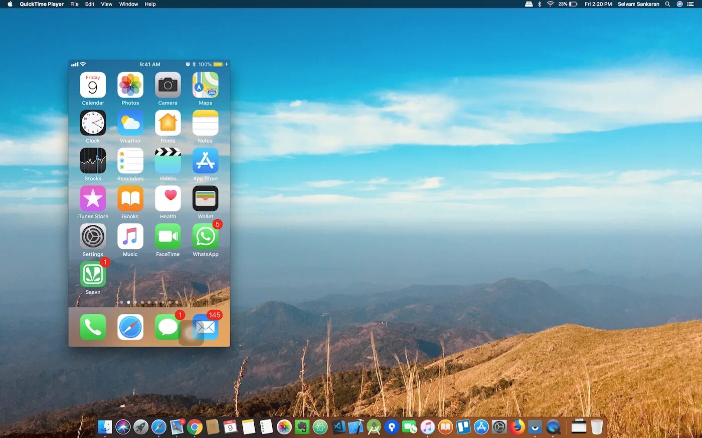Screen dimensions: 702x438
Task: Open the Edit menu
Action: [x=90, y=4]
